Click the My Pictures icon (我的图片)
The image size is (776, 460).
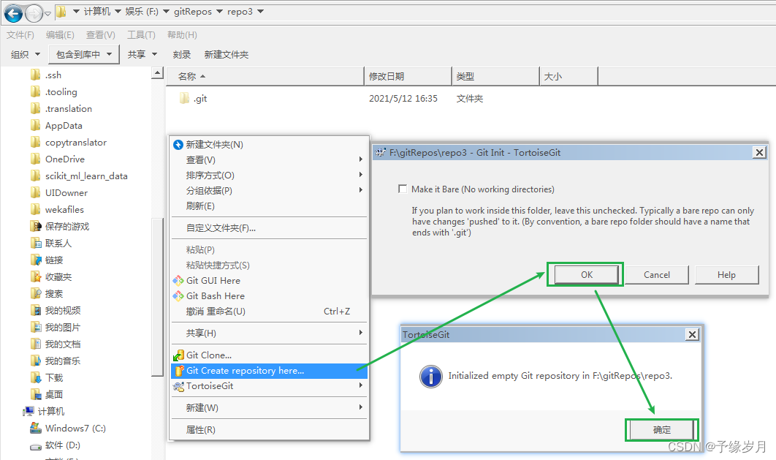pos(36,328)
